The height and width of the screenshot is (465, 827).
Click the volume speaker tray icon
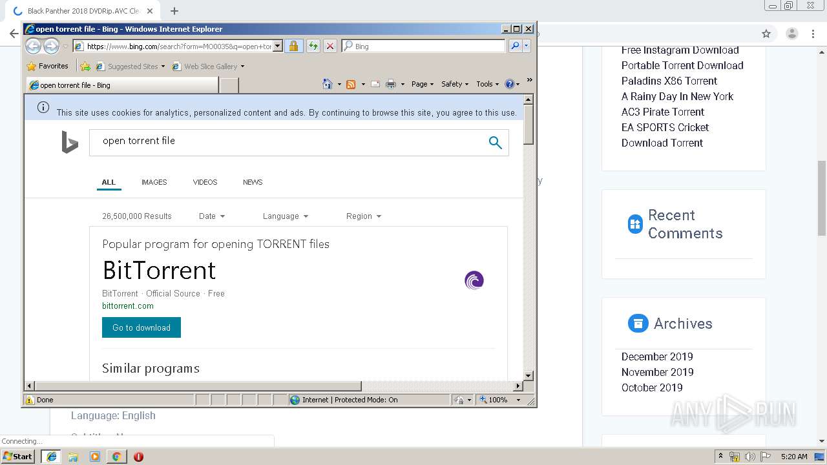[x=749, y=457]
